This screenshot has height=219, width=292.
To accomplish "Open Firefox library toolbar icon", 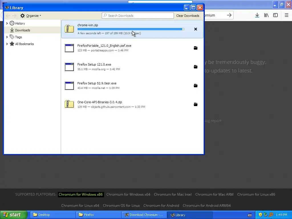I will coord(266,15).
